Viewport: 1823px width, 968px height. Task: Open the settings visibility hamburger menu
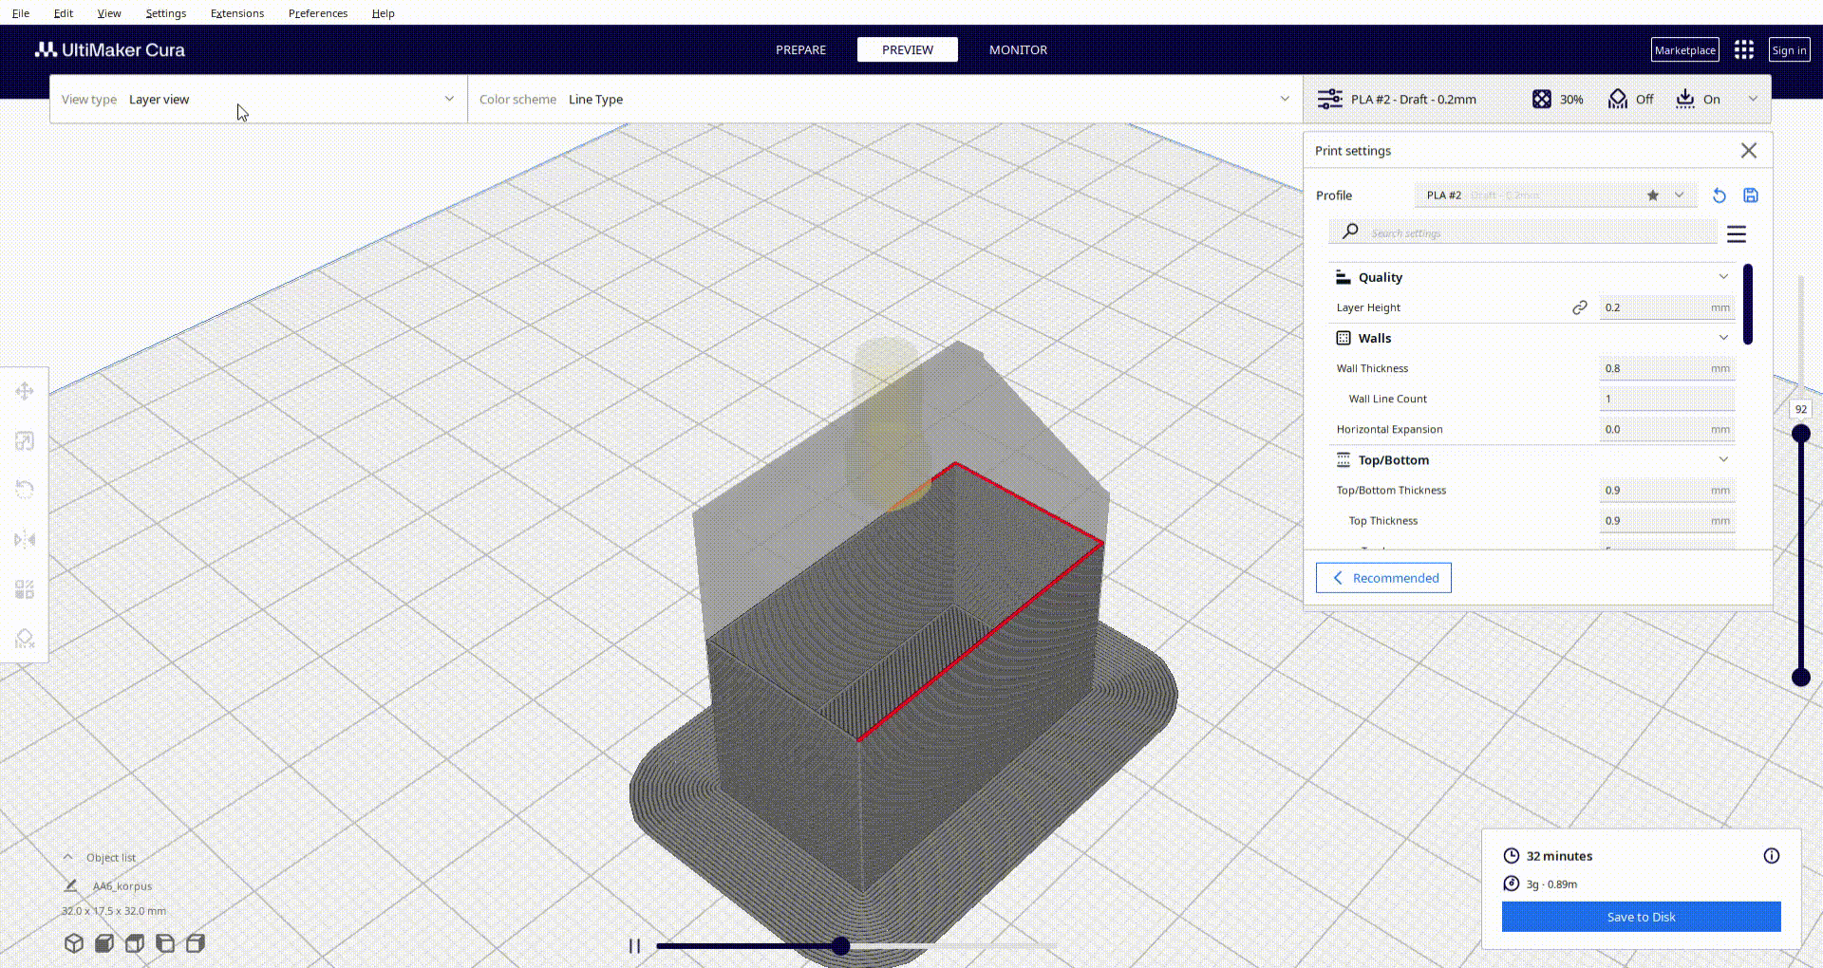(1737, 233)
